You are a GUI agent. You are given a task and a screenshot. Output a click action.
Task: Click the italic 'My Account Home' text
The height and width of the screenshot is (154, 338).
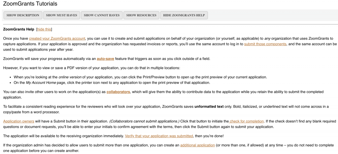pyautogui.click(x=41, y=82)
